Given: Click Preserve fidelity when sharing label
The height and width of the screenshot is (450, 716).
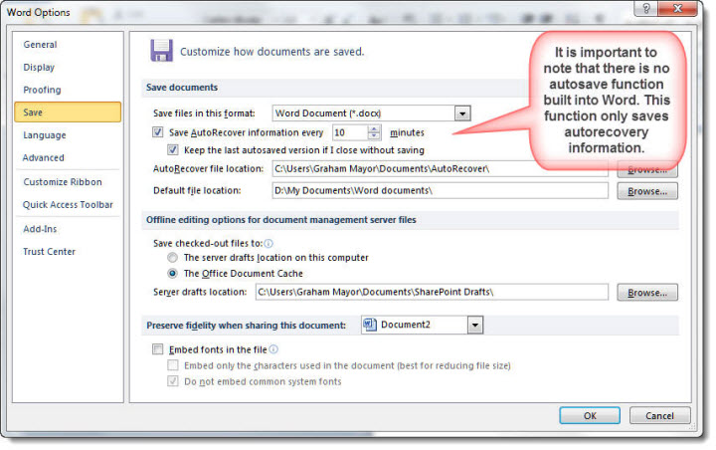Looking at the screenshot, I should point(246,326).
